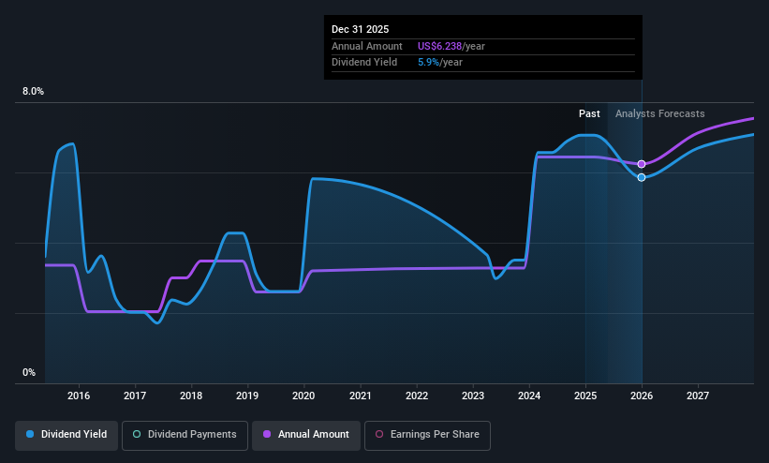Click the 2018 x-axis label
This screenshot has width=769, height=463.
191,396
